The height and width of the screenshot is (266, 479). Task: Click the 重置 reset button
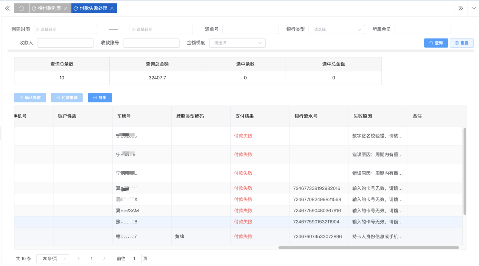pos(462,43)
